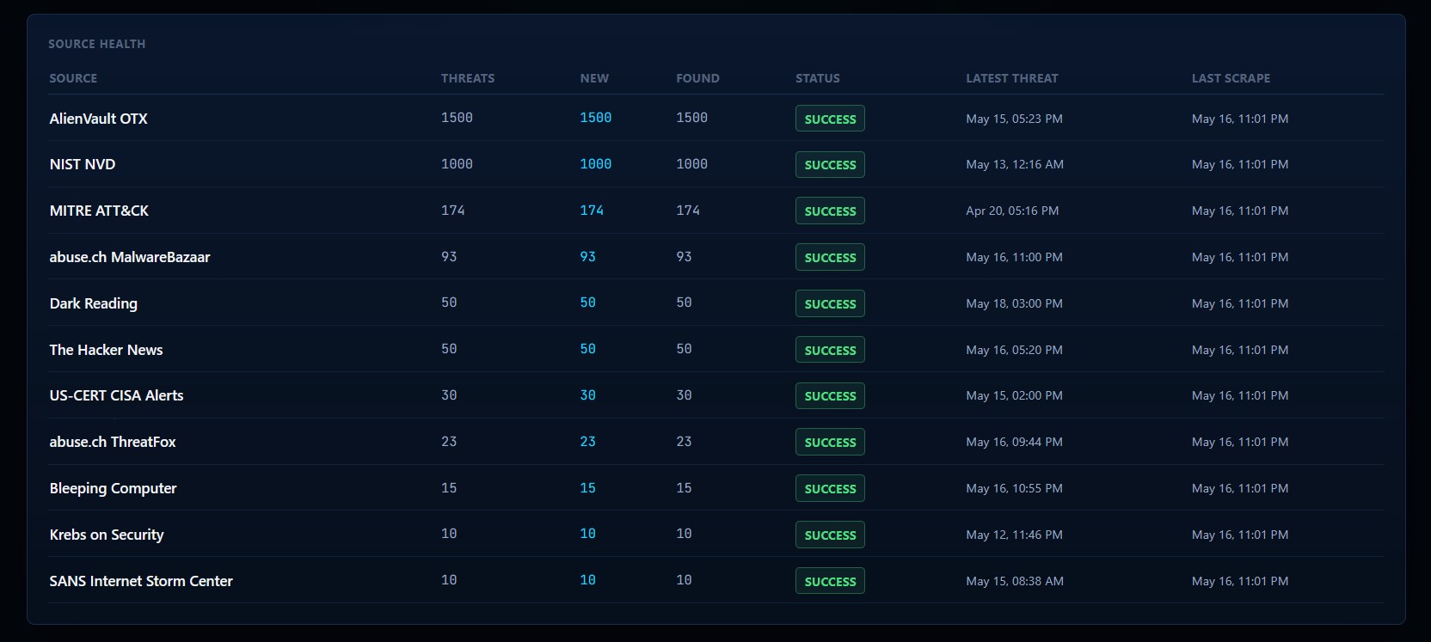This screenshot has width=1431, height=642.
Task: Click the SUCCESS badge for MITRE ATT&CK
Action: [x=830, y=211]
